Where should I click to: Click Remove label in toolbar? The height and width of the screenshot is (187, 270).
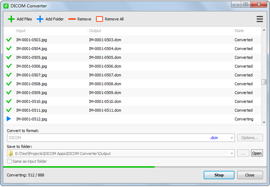tap(84, 19)
